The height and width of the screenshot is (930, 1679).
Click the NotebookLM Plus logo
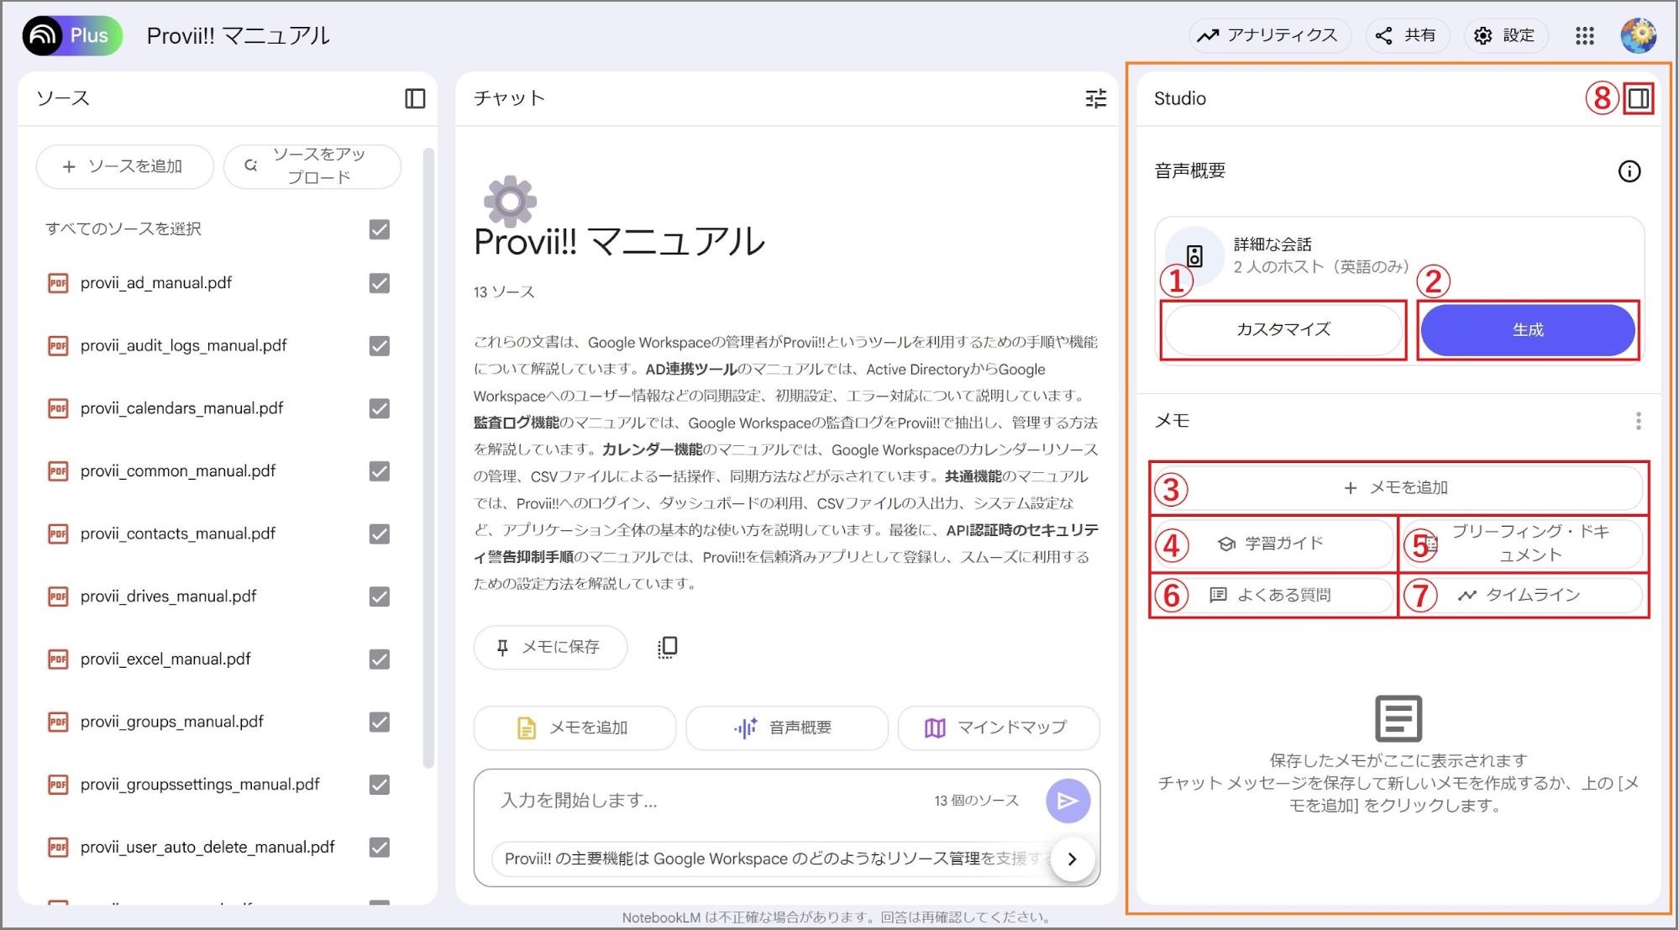(x=72, y=35)
